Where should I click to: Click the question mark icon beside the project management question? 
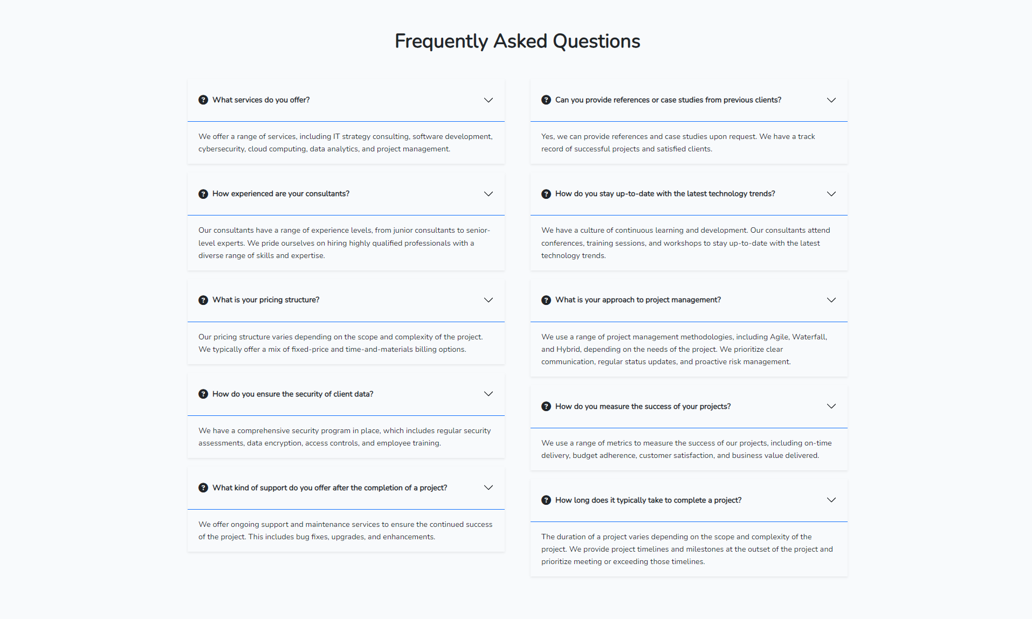coord(546,300)
